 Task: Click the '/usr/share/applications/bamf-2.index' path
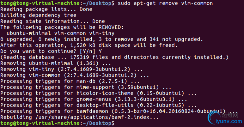tap(93, 117)
